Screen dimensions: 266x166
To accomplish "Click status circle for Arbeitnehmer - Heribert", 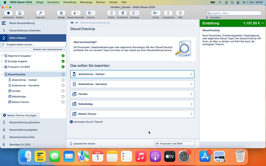I will [x=63, y=80].
